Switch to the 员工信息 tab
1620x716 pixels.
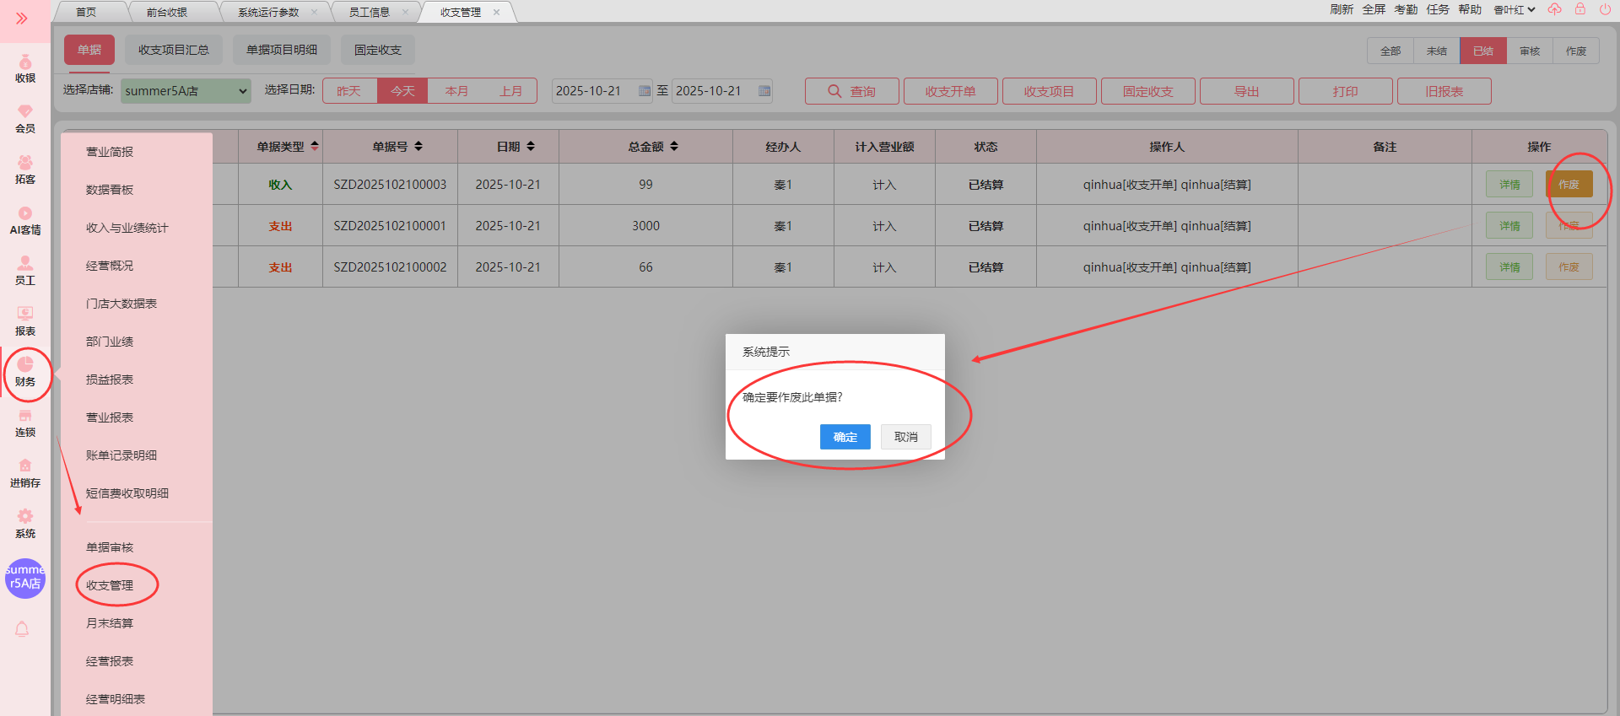click(369, 12)
